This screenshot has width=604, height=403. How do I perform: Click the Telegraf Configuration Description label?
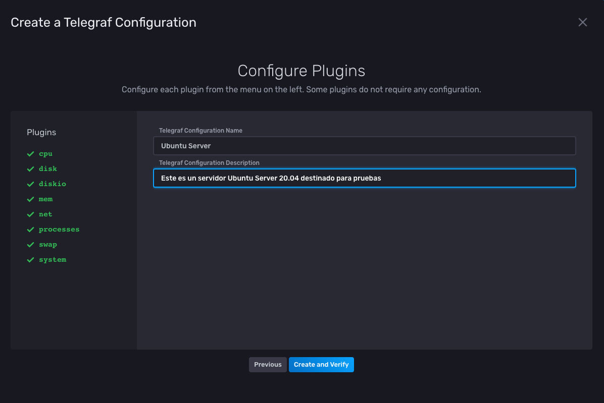click(x=209, y=163)
